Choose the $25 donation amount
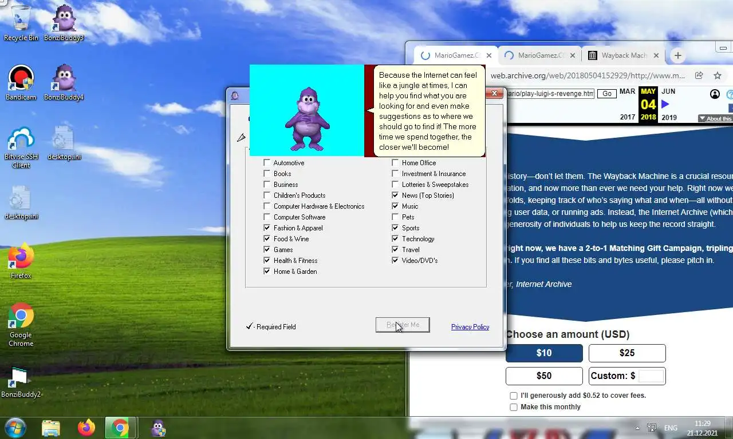733x439 pixels. click(x=627, y=353)
